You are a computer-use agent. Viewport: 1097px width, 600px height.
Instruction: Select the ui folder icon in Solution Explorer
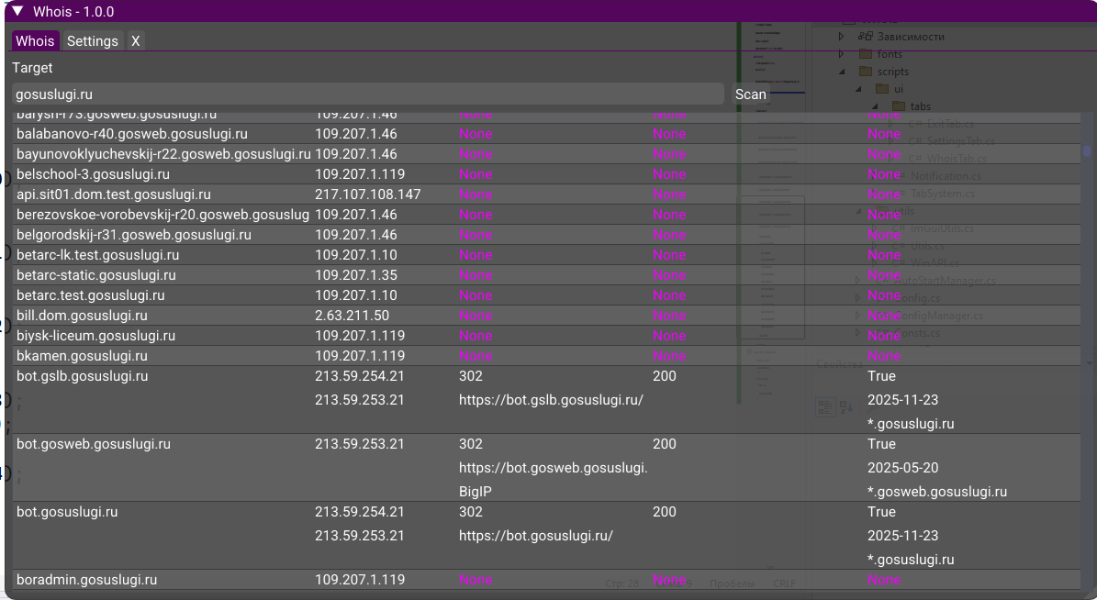tap(882, 89)
